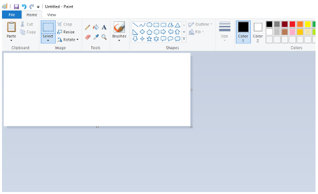Choose the Oval shape

(x=149, y=25)
